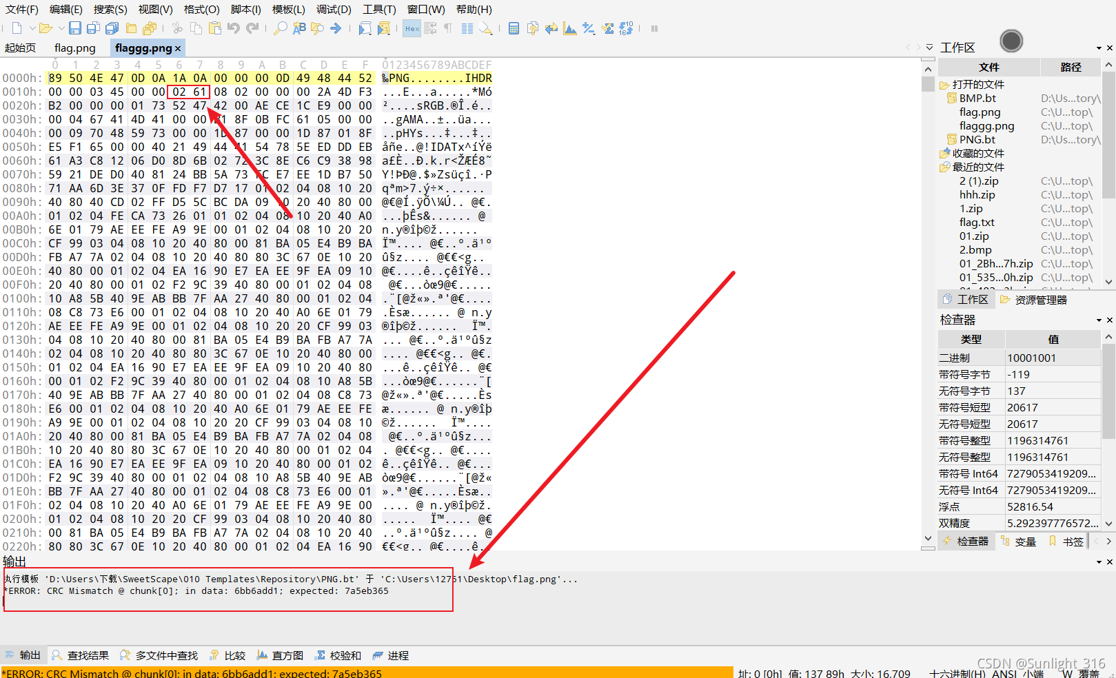The image size is (1116, 678).
Task: Click the Paste clipboard icon
Action: 215,28
